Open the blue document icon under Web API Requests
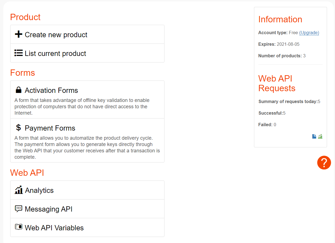 314,136
